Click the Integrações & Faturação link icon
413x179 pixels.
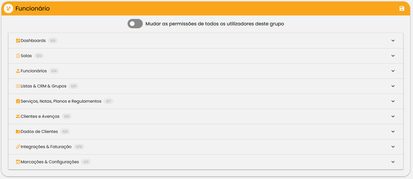click(x=18, y=147)
